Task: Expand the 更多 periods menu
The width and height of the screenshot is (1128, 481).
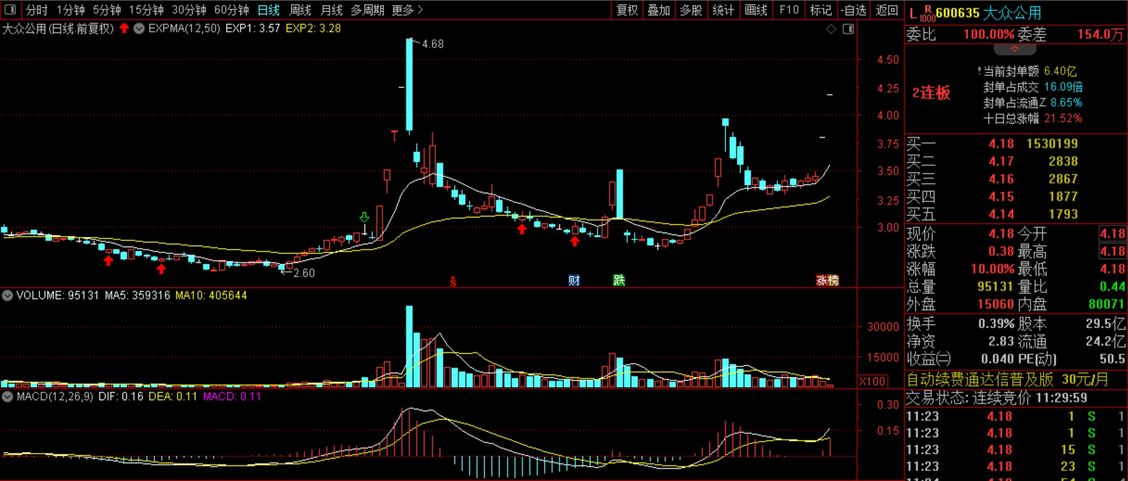Action: point(407,10)
